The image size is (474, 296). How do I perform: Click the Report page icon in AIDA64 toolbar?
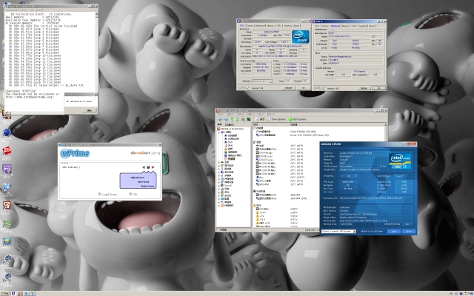click(257, 119)
